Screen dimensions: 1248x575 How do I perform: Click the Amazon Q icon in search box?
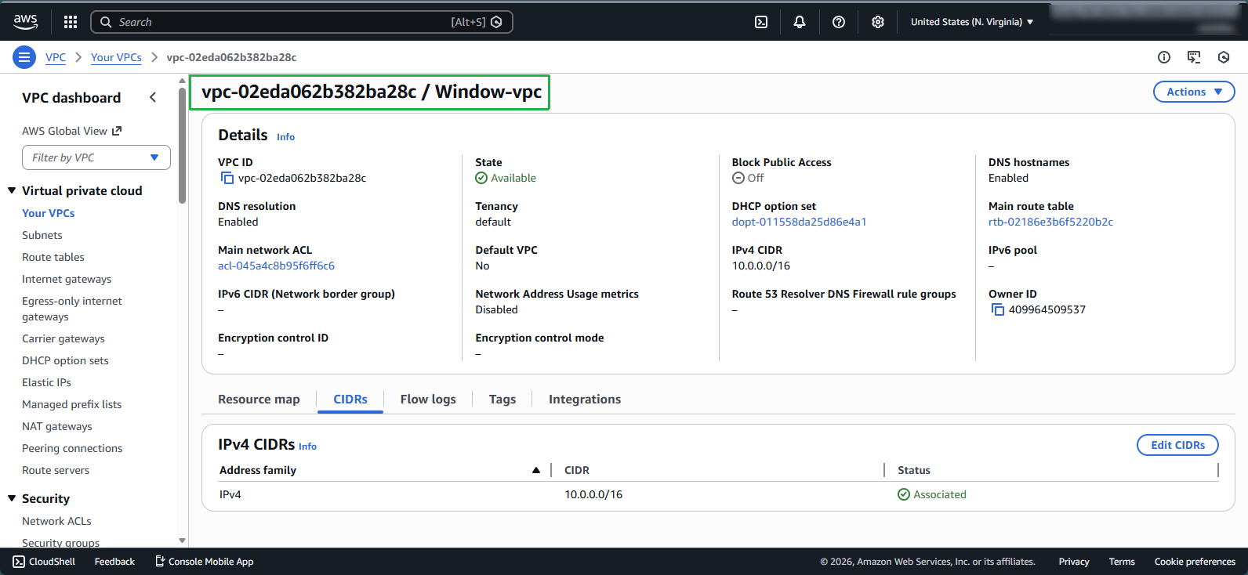tap(496, 22)
